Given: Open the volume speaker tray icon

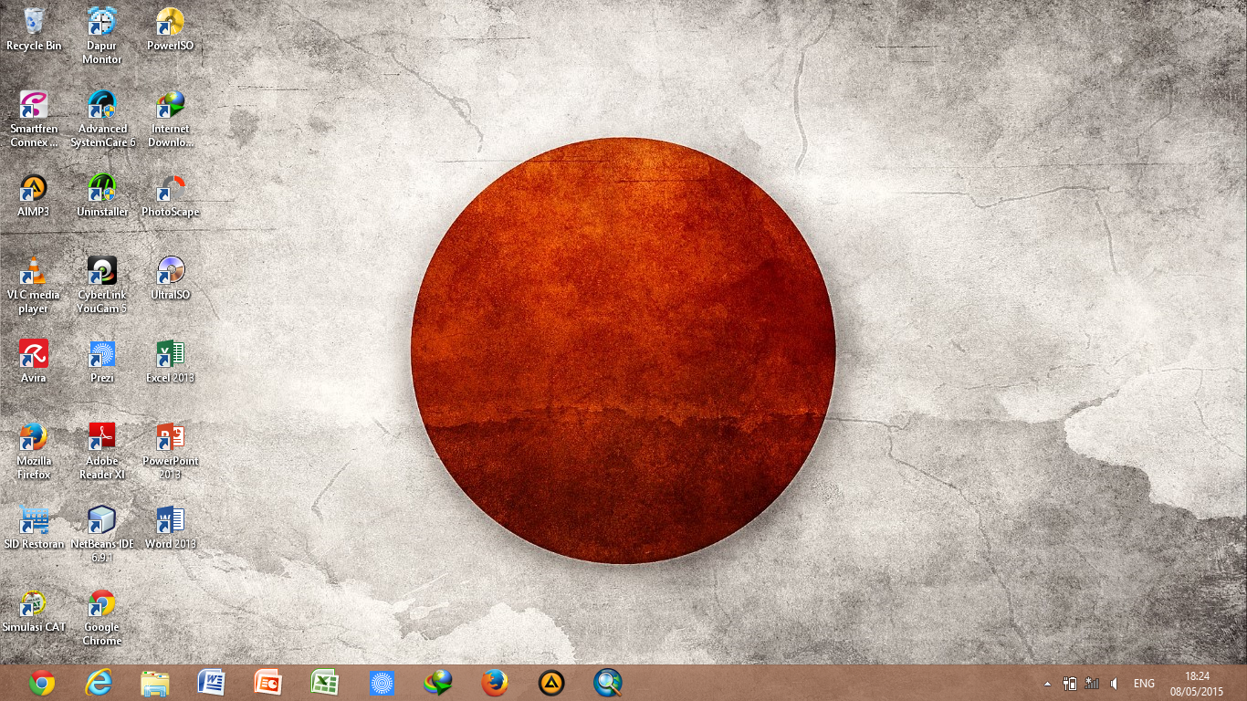Looking at the screenshot, I should pyautogui.click(x=1114, y=683).
